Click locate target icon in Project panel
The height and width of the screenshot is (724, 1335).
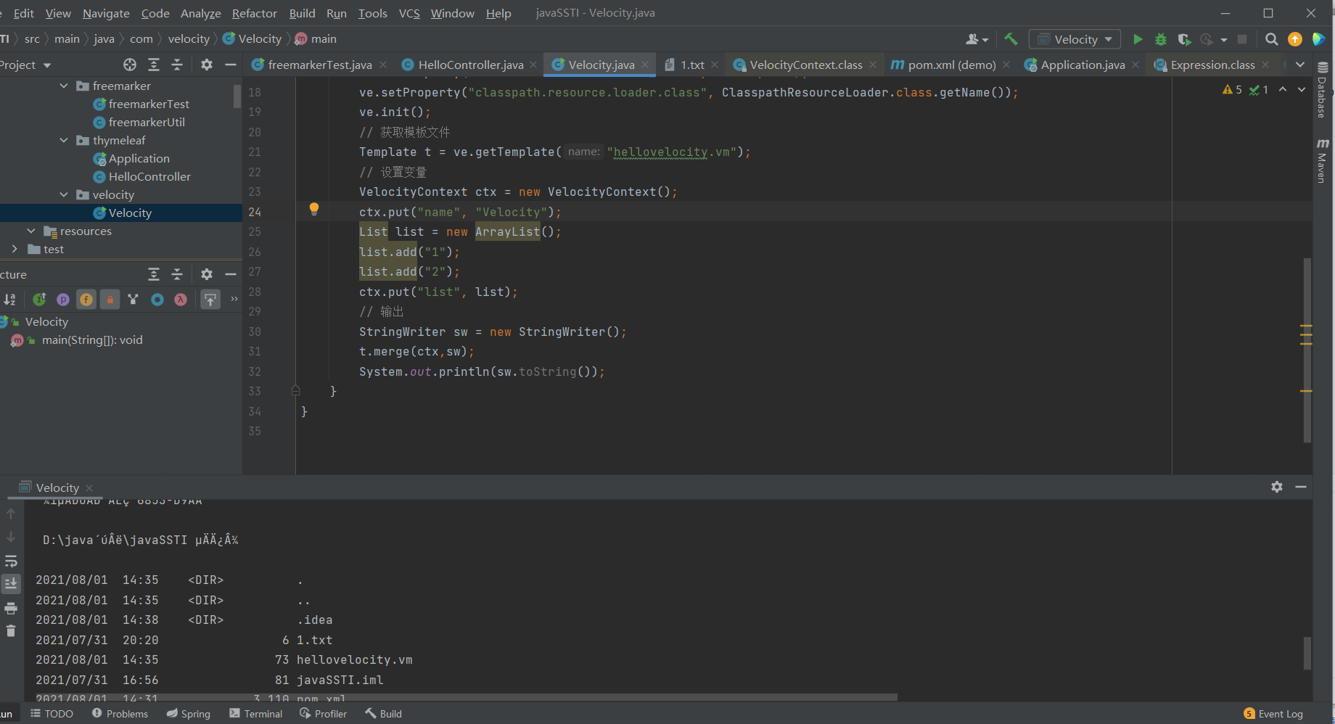[130, 65]
